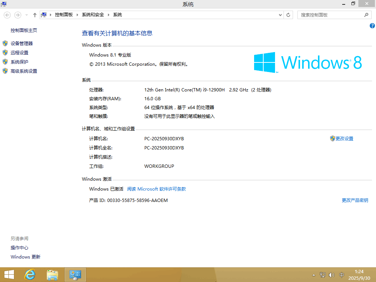Click the network icon in the system tray

[x=322, y=275]
